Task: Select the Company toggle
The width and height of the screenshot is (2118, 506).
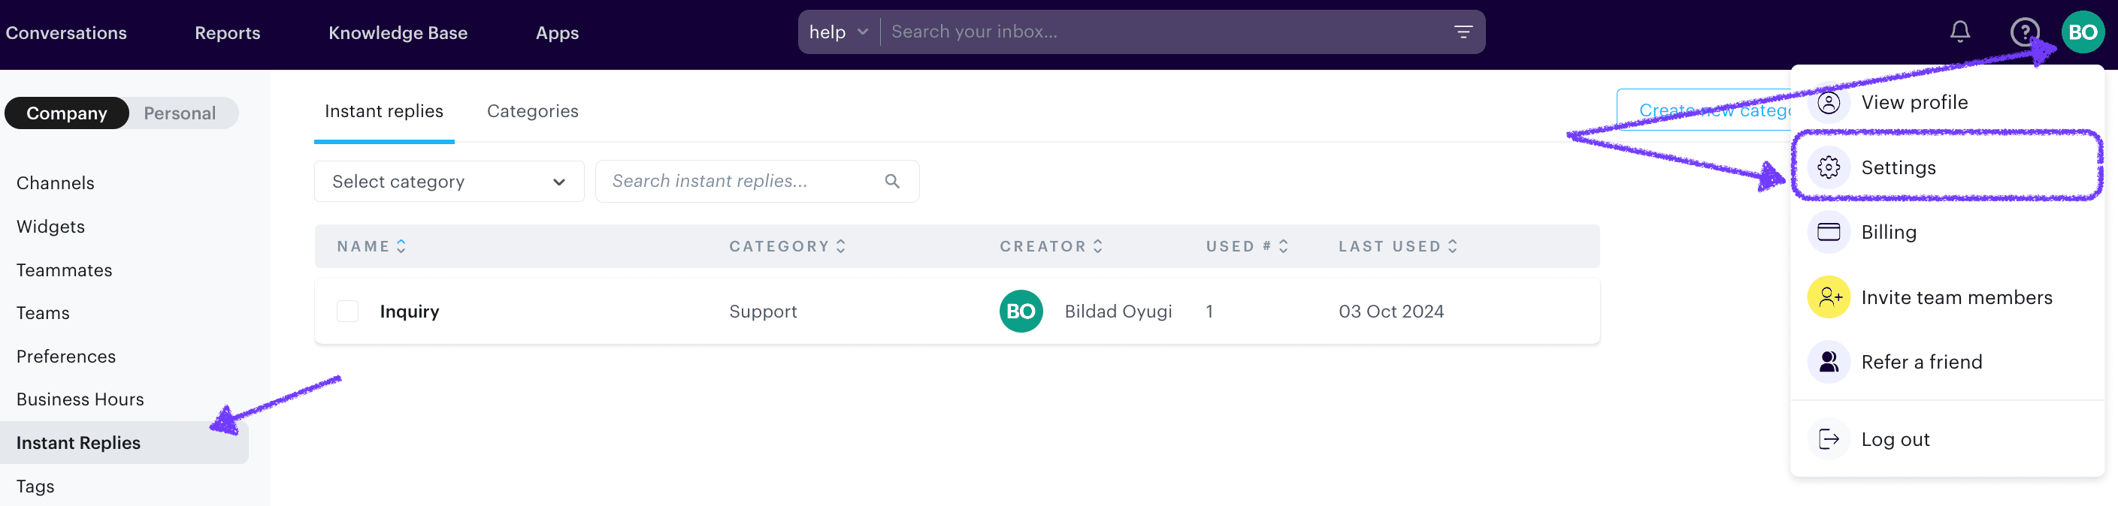Action: [67, 113]
